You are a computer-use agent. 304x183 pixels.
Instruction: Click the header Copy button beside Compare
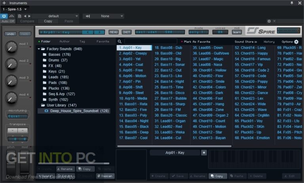48,21
